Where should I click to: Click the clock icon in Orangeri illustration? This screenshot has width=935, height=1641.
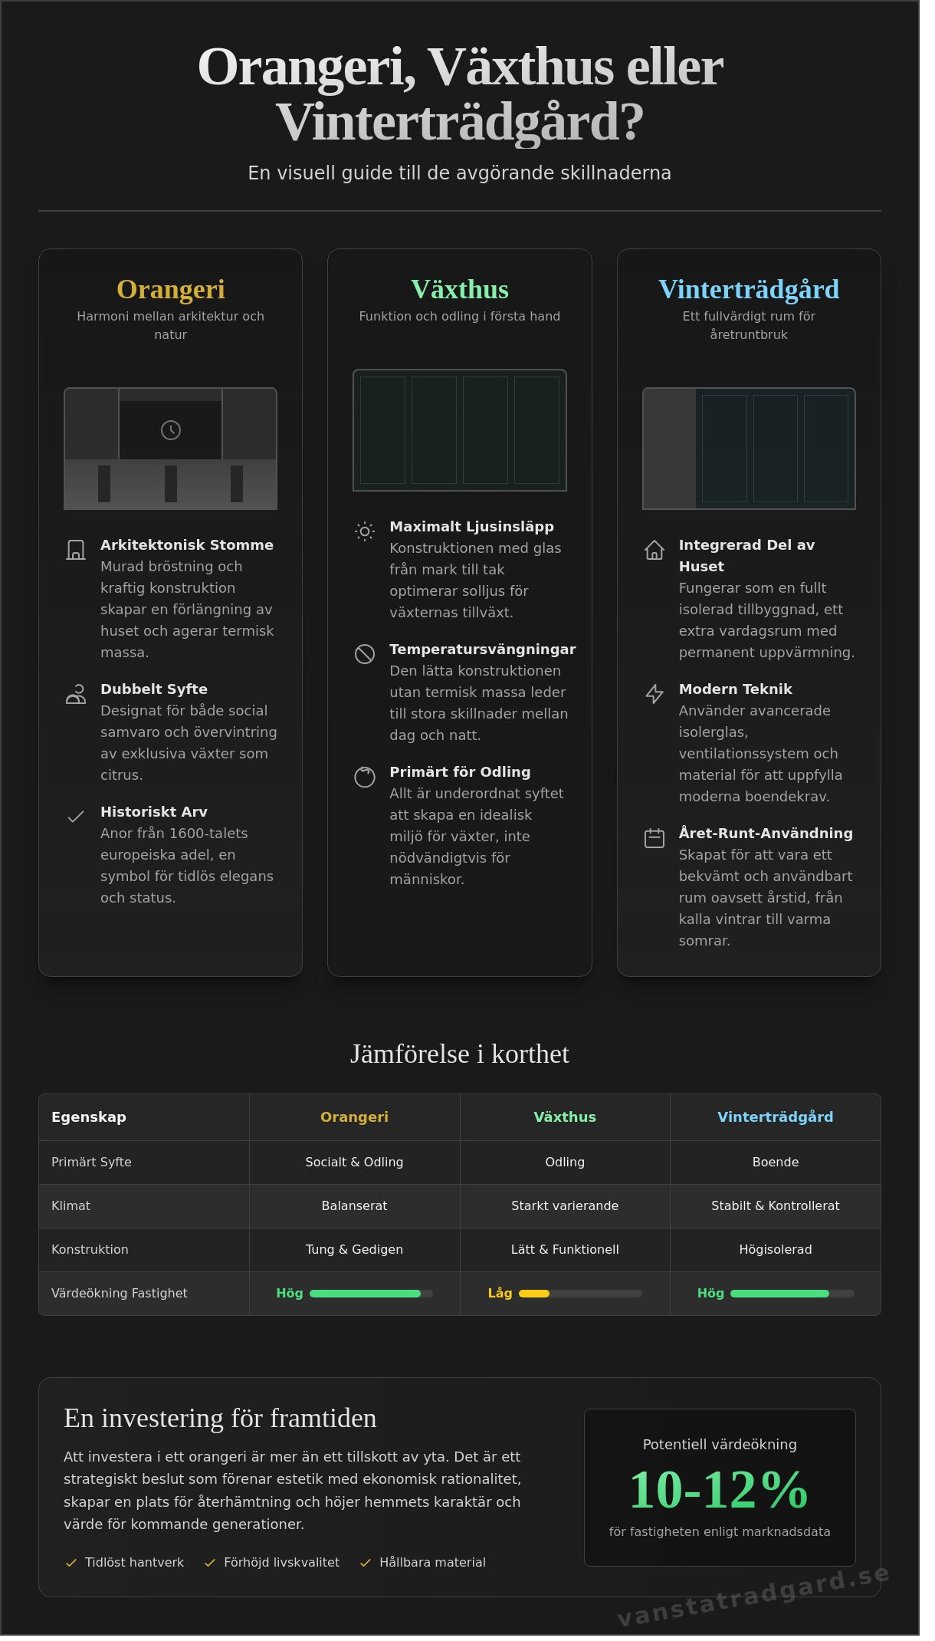coord(171,430)
